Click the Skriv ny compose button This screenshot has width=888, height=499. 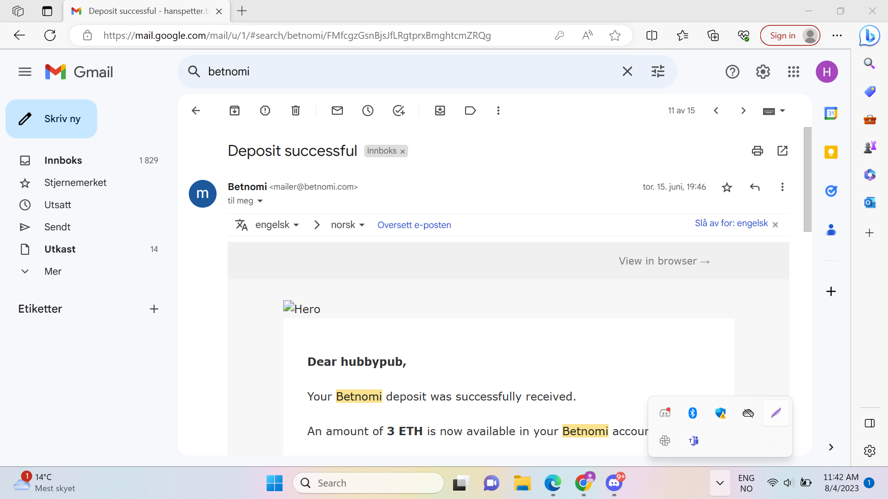tap(51, 119)
